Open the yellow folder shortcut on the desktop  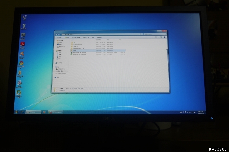[x=20, y=74]
